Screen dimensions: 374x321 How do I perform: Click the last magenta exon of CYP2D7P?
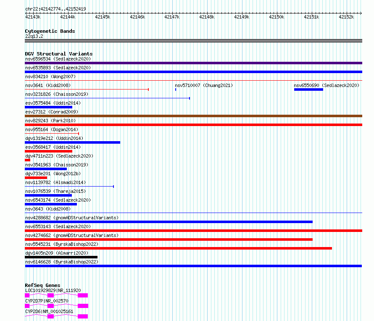pyautogui.click(x=83, y=306)
